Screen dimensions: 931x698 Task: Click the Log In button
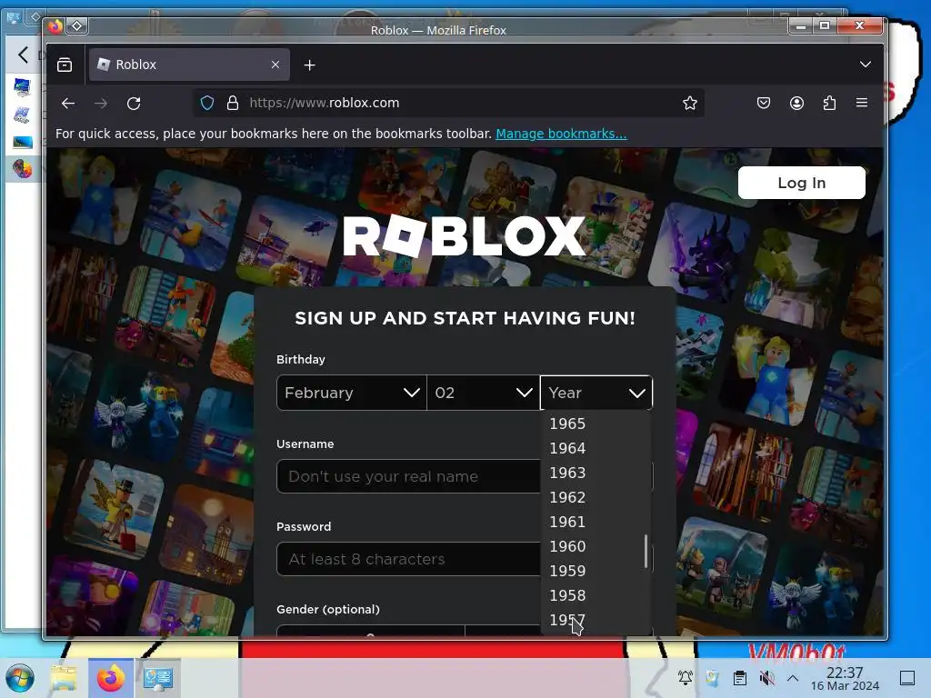point(802,183)
